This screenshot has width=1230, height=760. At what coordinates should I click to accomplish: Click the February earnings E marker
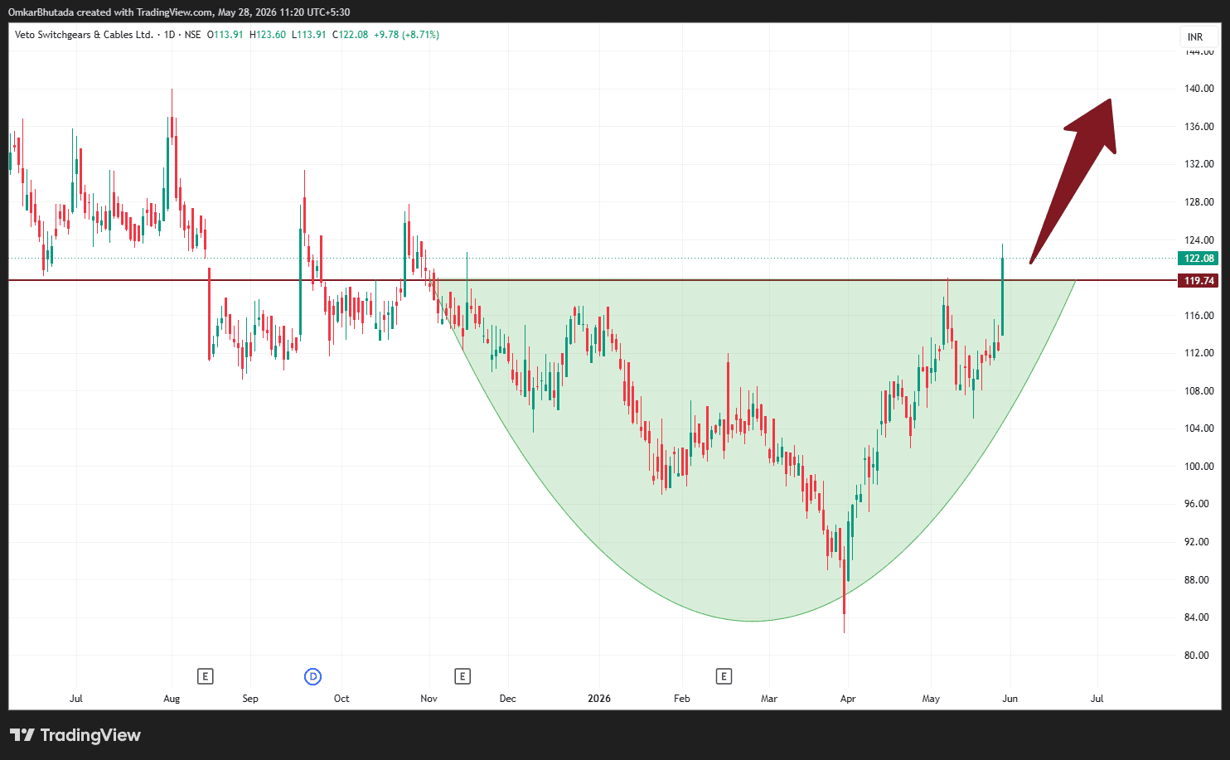724,676
